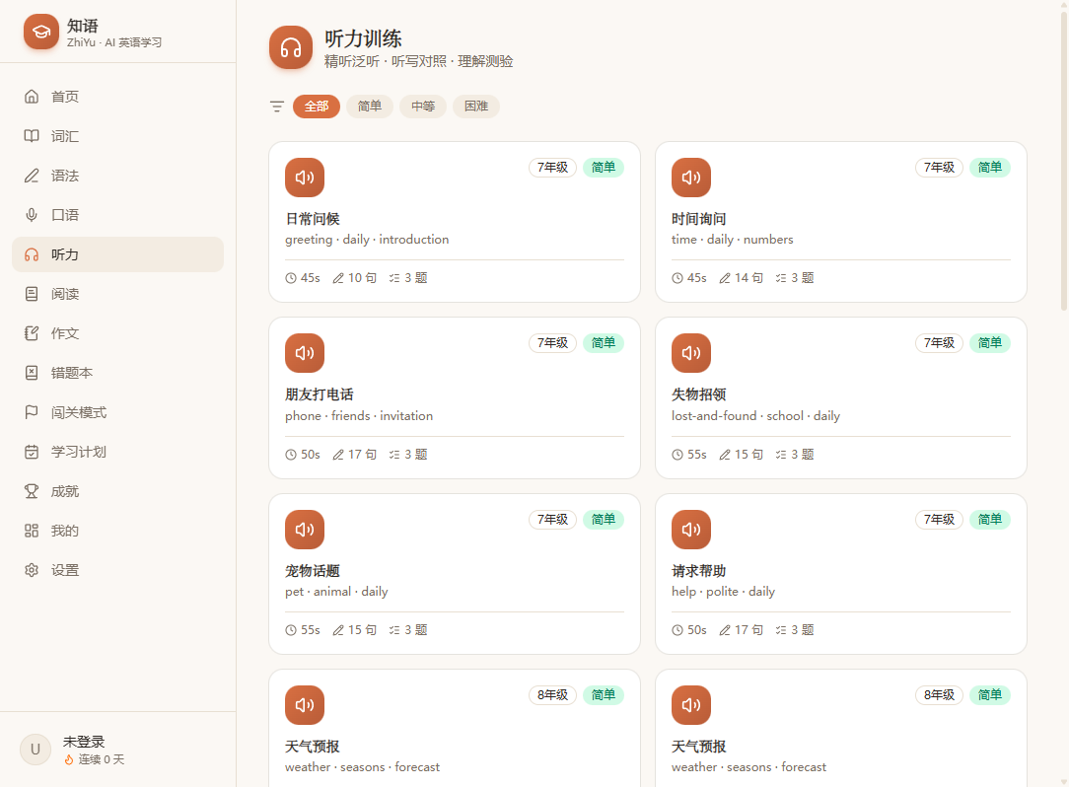
Task: Open the 失物招领 lesson title
Action: pos(699,394)
